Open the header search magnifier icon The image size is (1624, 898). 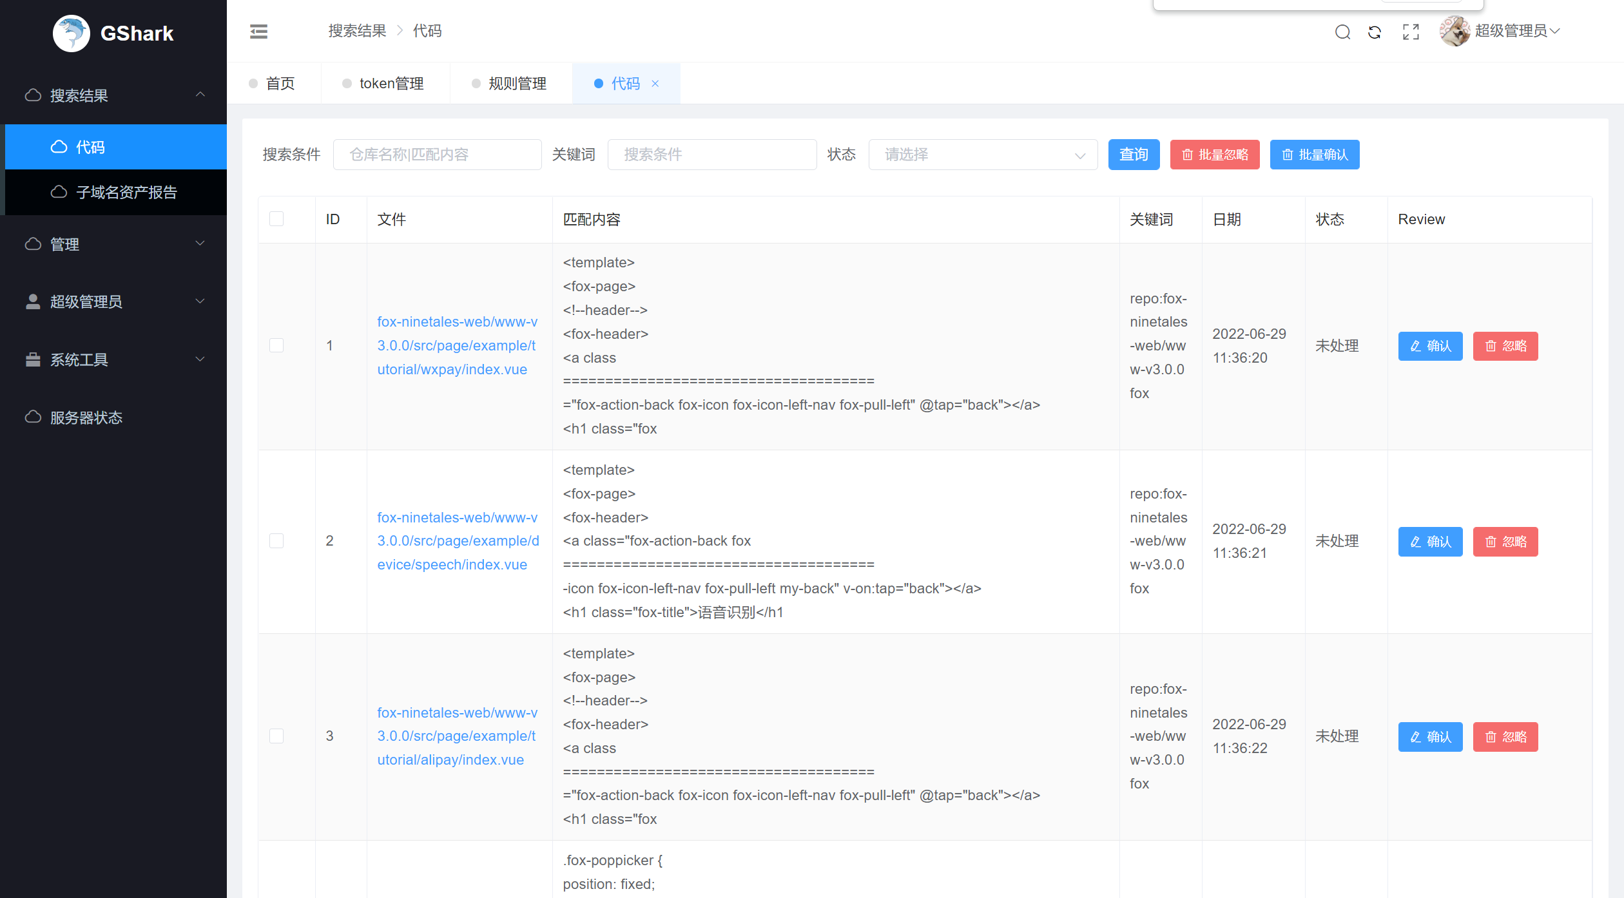tap(1342, 32)
